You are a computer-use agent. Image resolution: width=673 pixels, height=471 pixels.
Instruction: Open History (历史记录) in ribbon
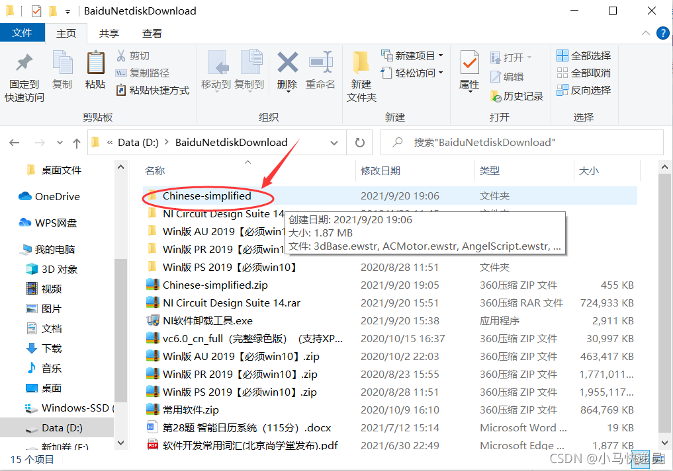[x=517, y=96]
